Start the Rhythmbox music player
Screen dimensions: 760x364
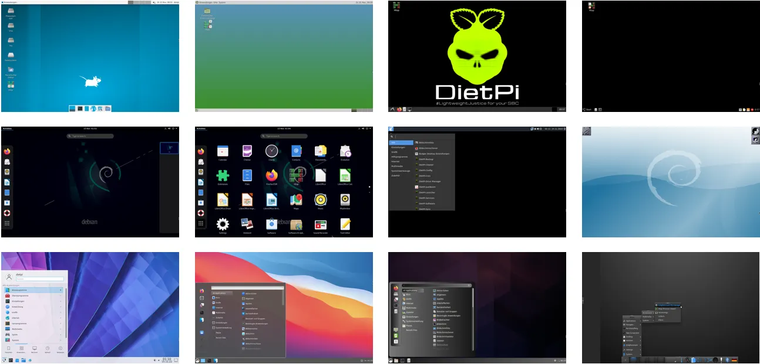(345, 201)
